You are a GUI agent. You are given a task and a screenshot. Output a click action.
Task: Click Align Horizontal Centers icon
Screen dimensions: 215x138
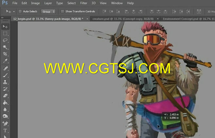click(x=134, y=11)
